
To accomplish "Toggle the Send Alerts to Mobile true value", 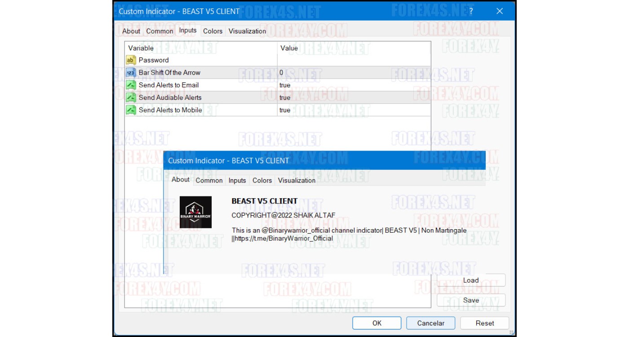I will click(354, 110).
